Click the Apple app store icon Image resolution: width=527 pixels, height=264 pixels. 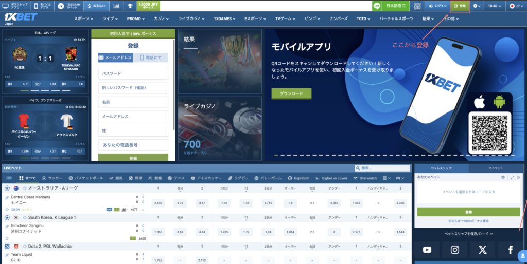(x=480, y=102)
